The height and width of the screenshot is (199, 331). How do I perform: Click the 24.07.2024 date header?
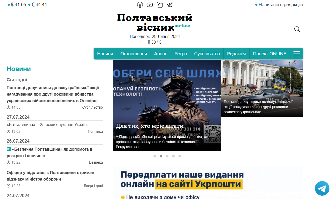[x=18, y=196]
